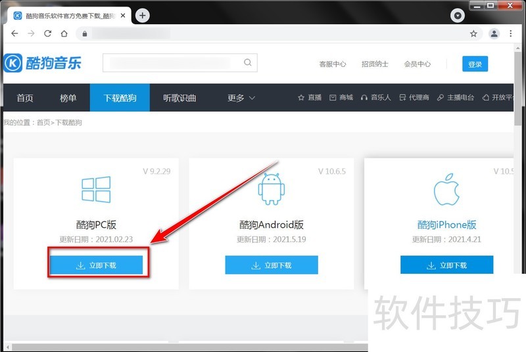Download 酷狗PC版 with 立即下载
The width and height of the screenshot is (526, 352).
point(96,265)
